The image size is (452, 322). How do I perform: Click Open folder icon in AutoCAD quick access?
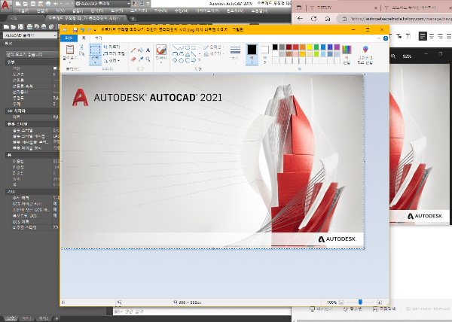click(26, 4)
